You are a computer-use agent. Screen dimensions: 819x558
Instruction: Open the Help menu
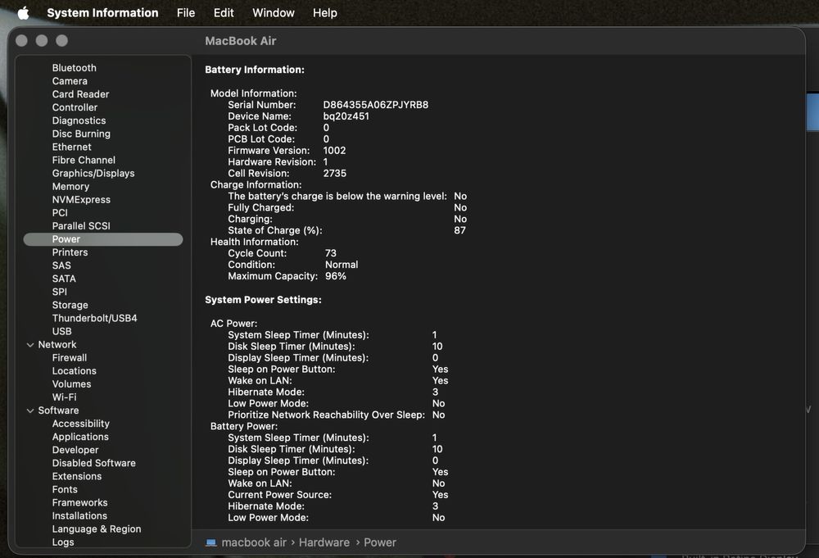[325, 12]
